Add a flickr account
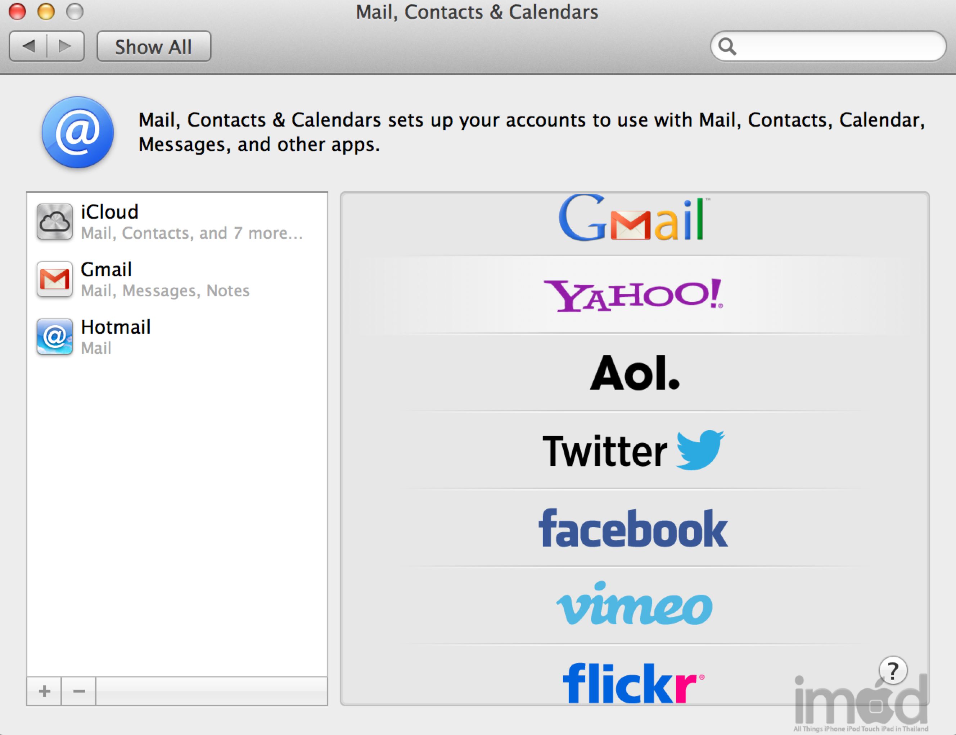The image size is (956, 735). (x=633, y=682)
